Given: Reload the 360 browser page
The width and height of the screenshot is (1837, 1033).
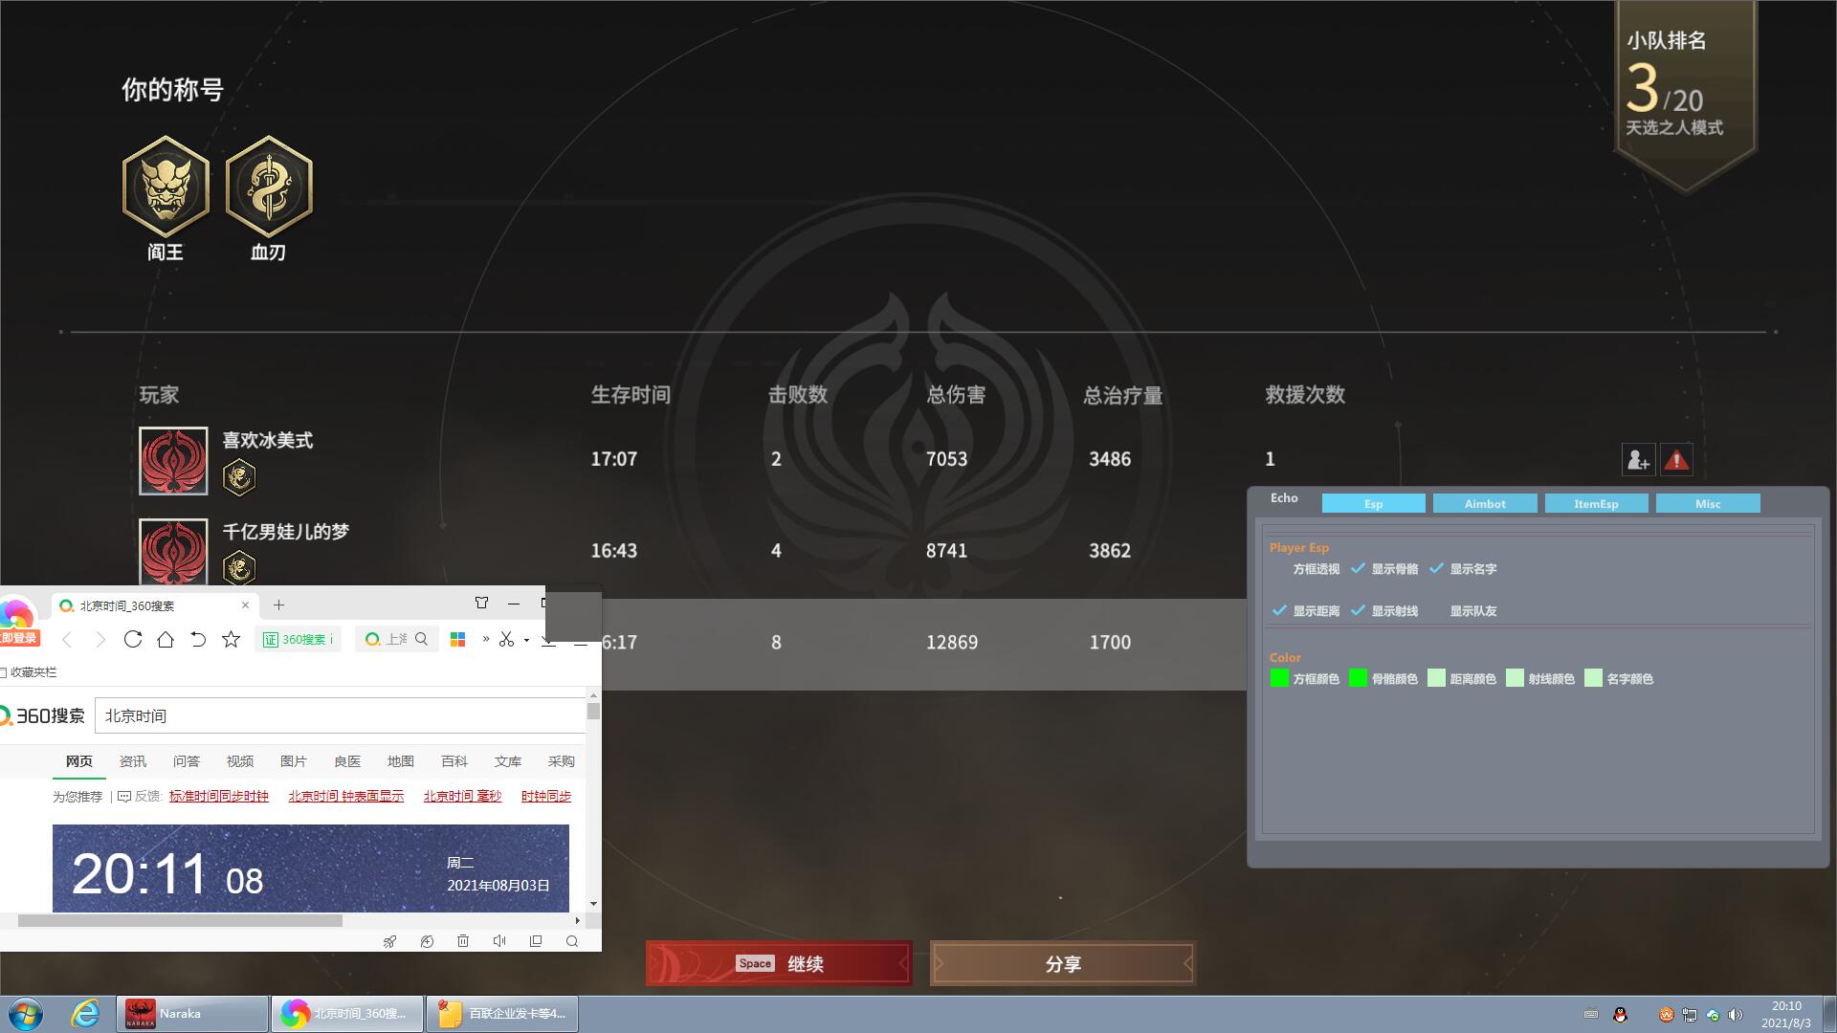Looking at the screenshot, I should (133, 639).
